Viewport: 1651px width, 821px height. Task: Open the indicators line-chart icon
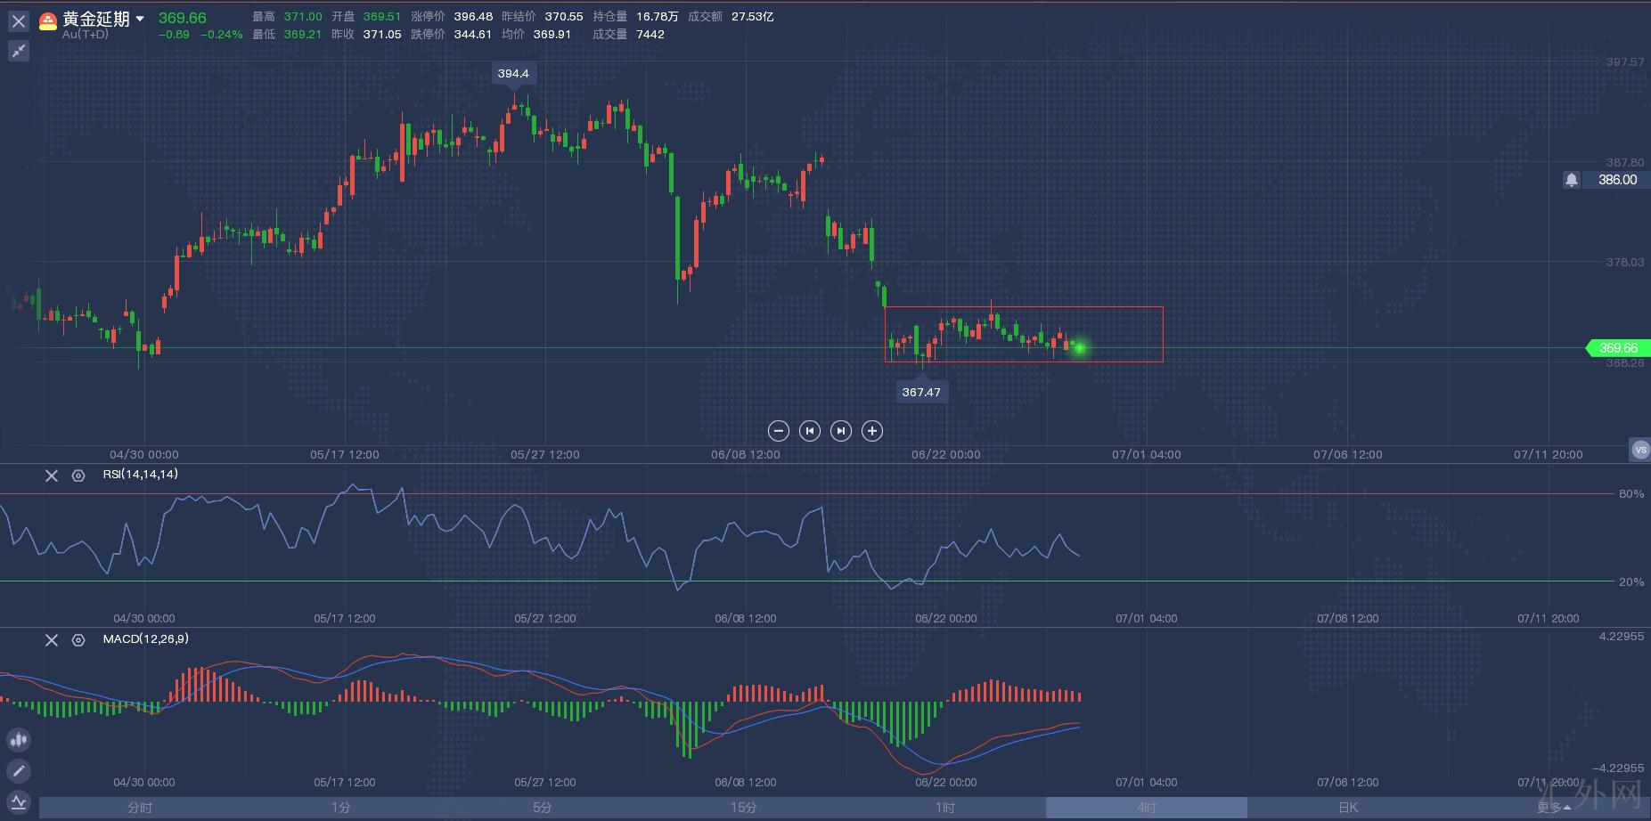(19, 801)
